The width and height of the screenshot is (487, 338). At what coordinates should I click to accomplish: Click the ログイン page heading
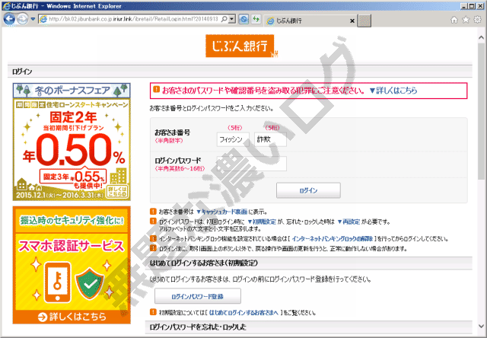pyautogui.click(x=22, y=72)
